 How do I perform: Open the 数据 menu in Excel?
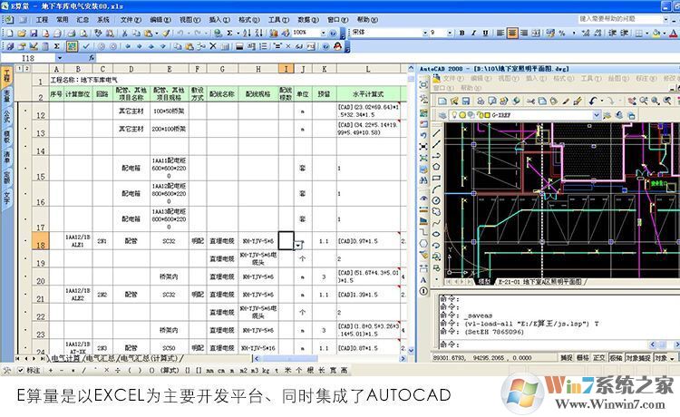[308, 20]
